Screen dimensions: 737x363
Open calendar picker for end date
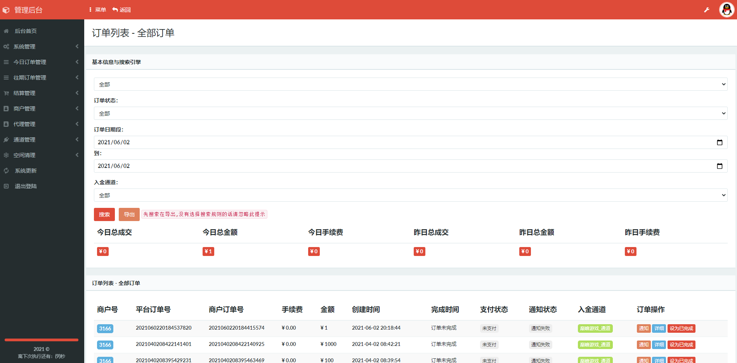point(720,166)
